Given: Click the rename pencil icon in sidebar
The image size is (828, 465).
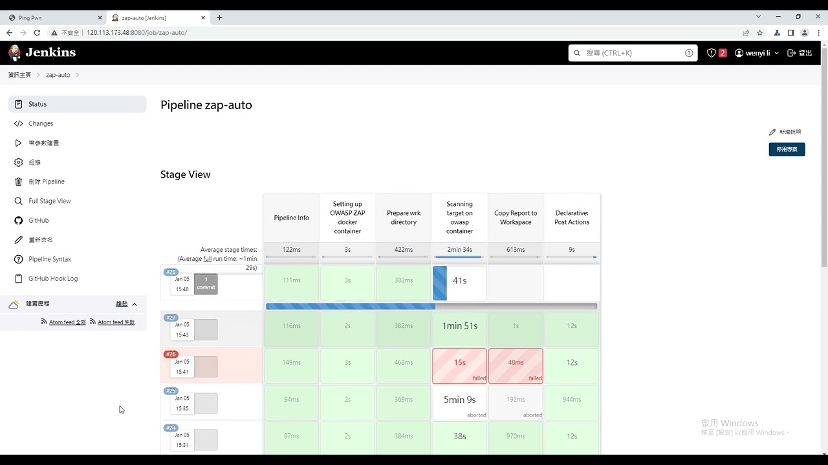Looking at the screenshot, I should pyautogui.click(x=18, y=240).
